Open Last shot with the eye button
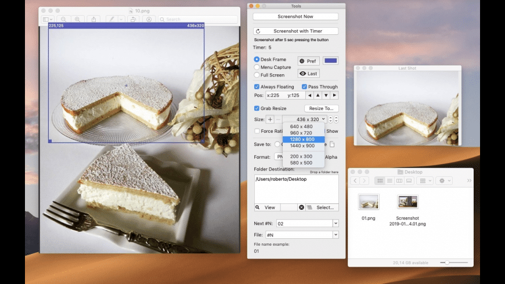Viewport: 505px width, 284px height. pos(308,74)
